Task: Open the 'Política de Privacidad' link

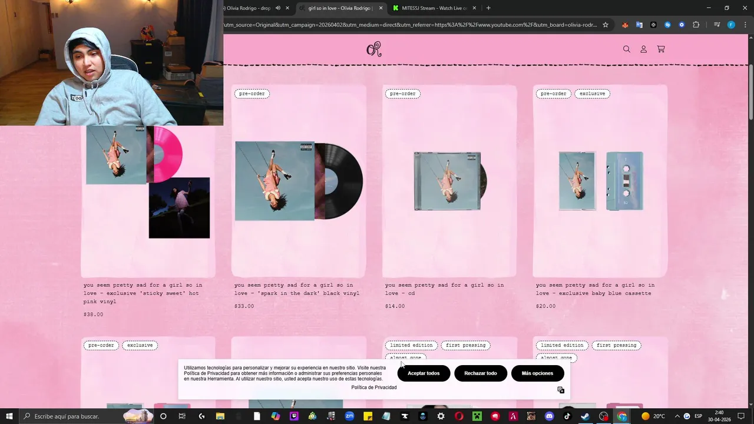Action: coord(374,387)
